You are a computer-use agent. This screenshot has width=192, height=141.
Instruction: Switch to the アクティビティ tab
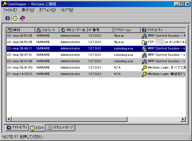coord(17,128)
